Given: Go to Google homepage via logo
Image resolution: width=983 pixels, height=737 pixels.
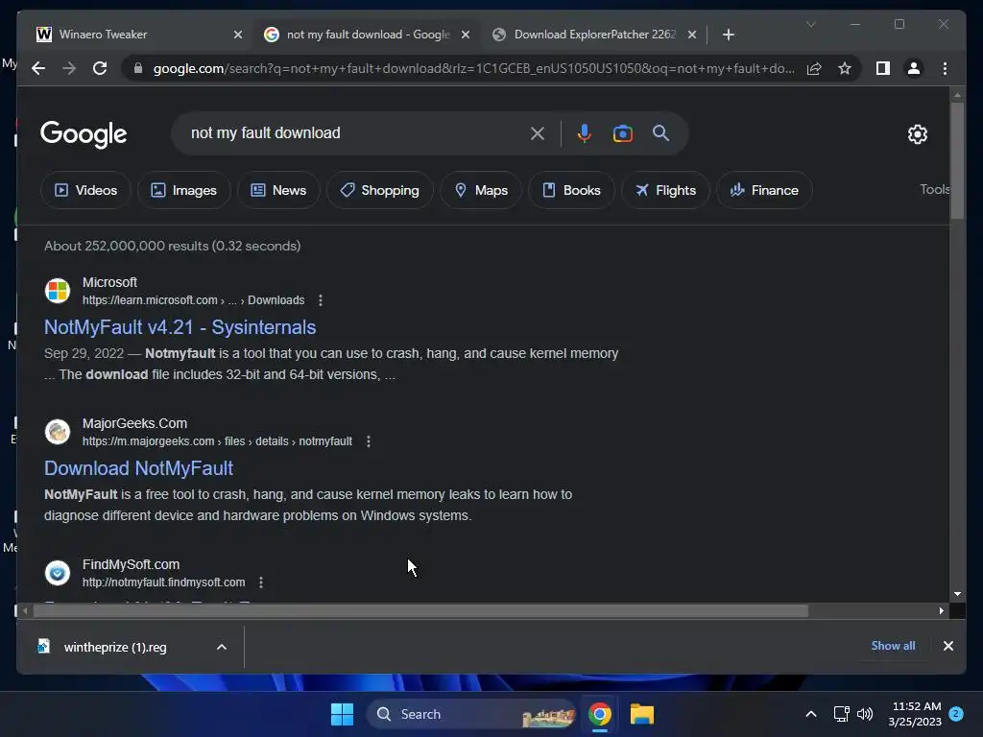Looking at the screenshot, I should [x=84, y=134].
